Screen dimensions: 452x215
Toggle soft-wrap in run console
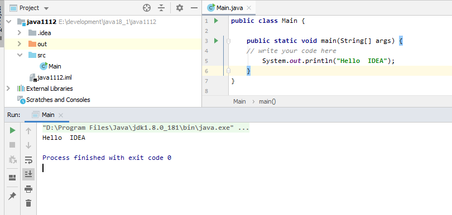click(28, 160)
